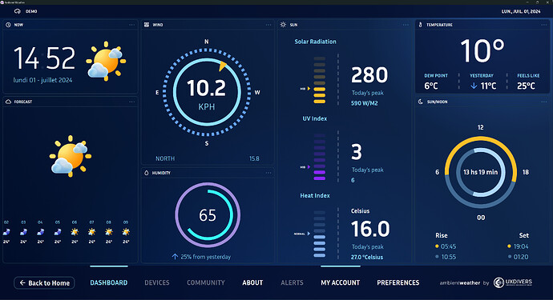Click the moon icon in SUN/MOON header
The height and width of the screenshot is (300, 553).
[x=421, y=102]
